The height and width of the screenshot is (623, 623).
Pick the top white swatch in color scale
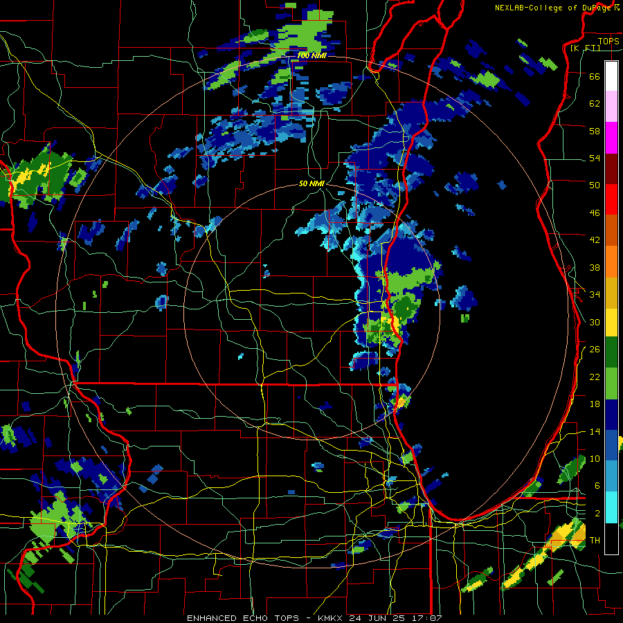(x=611, y=76)
